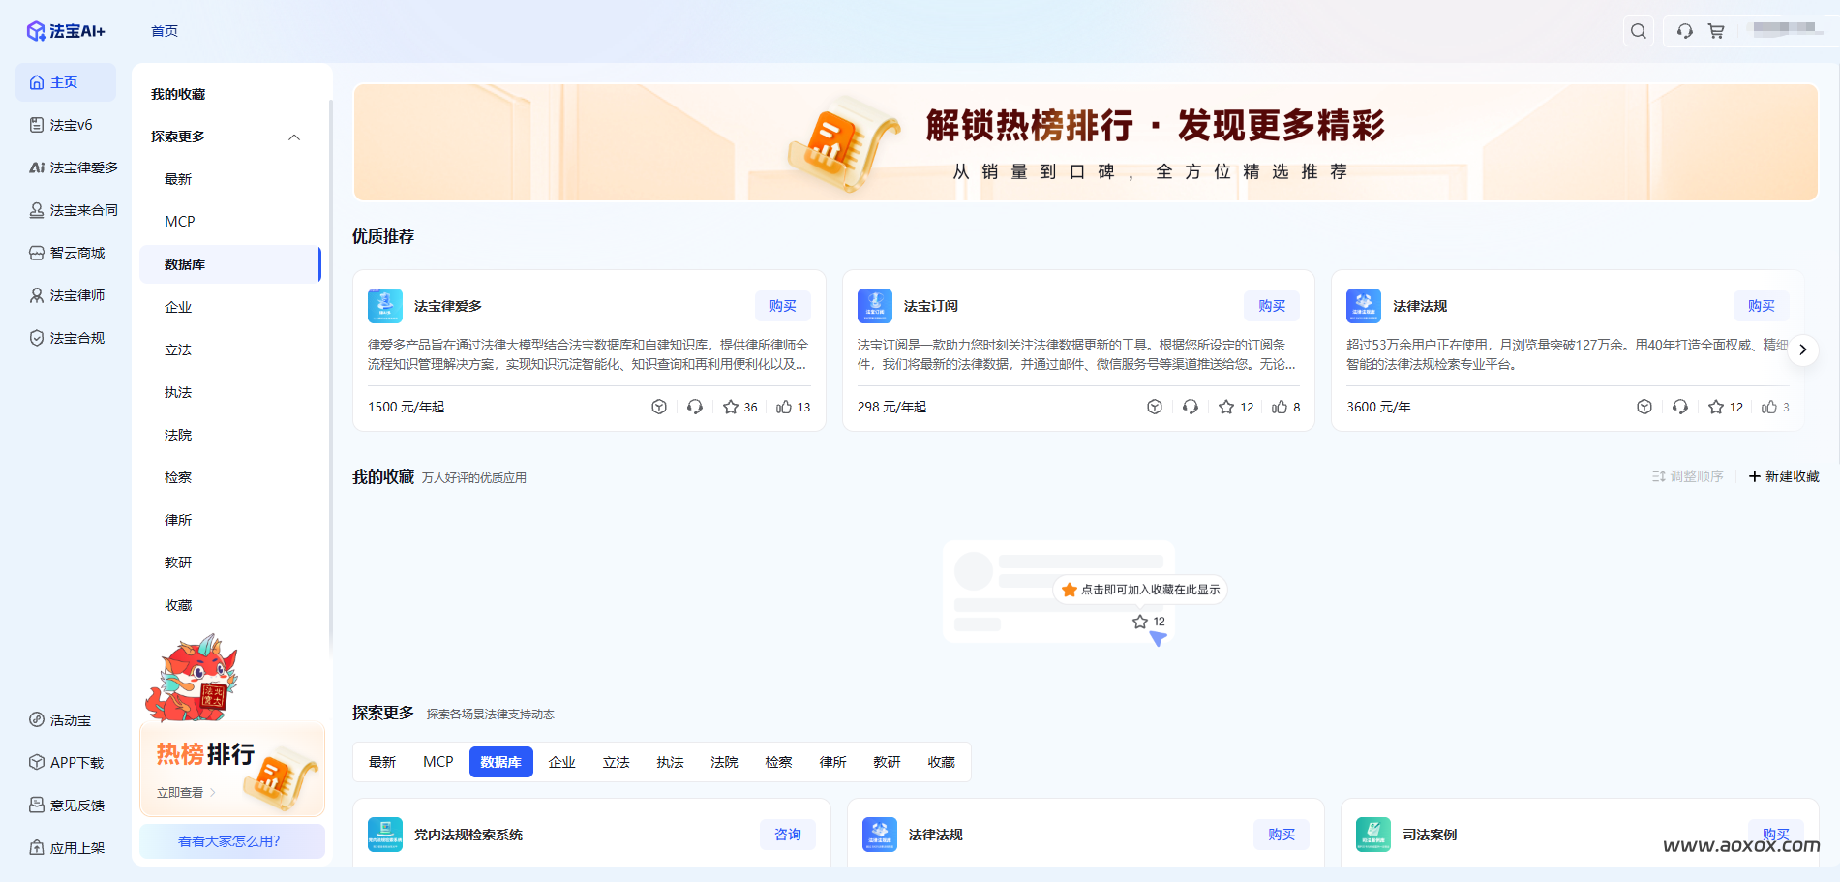1840x882 pixels.
Task: Open 法宝律爱多 sidebar entry
Action: (74, 167)
